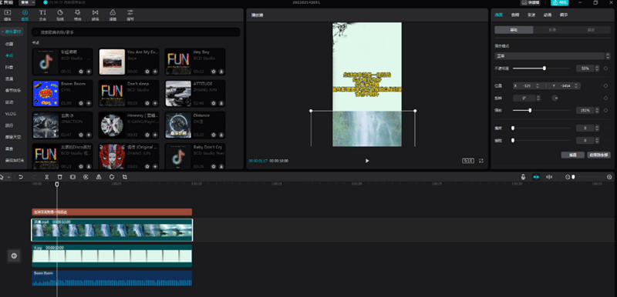Switch to the Adjust tab in properties panel
617x297 pixels.
click(564, 15)
